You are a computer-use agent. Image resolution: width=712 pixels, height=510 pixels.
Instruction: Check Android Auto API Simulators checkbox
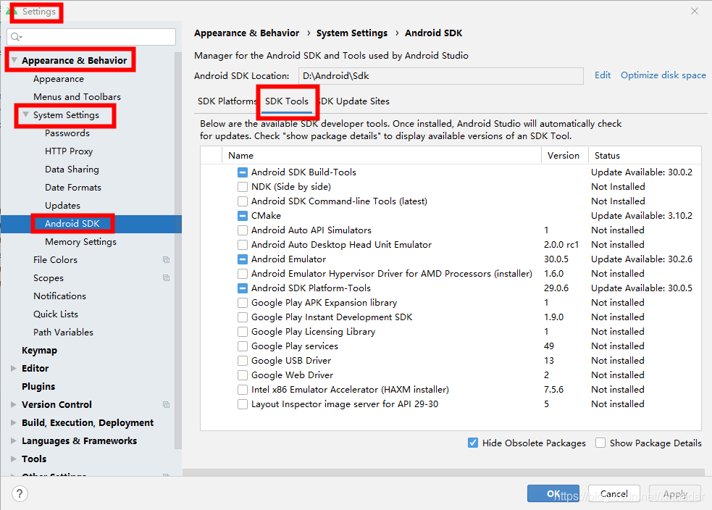point(243,230)
